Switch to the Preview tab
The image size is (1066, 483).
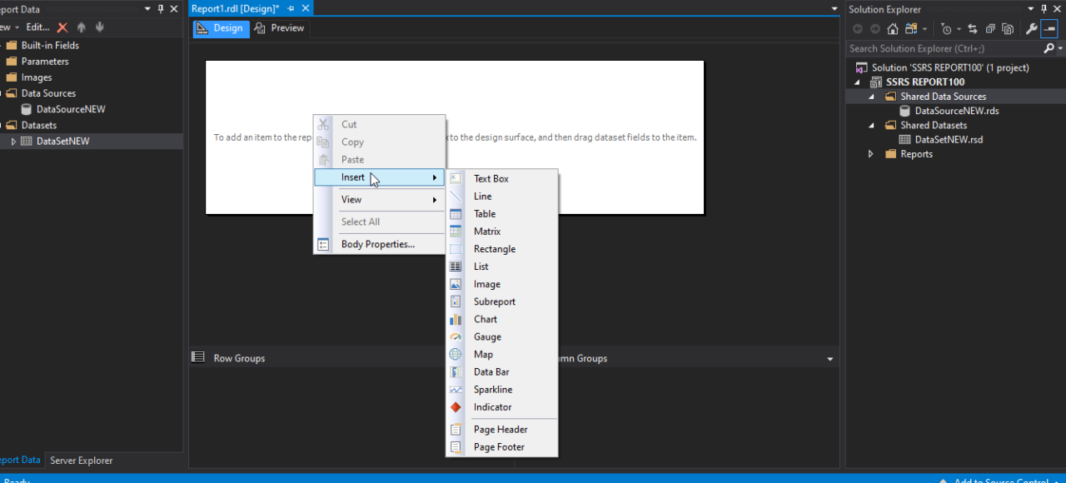click(280, 28)
